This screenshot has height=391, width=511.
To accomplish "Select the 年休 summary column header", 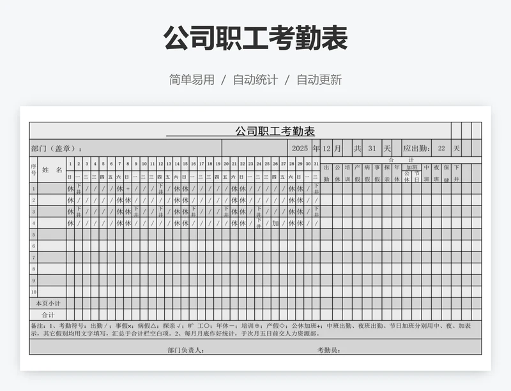I will click(x=397, y=173).
